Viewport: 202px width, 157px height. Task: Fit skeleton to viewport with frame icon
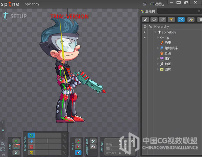(3, 149)
